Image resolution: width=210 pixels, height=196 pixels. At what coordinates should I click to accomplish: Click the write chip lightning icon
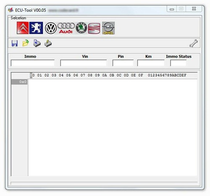(48, 43)
